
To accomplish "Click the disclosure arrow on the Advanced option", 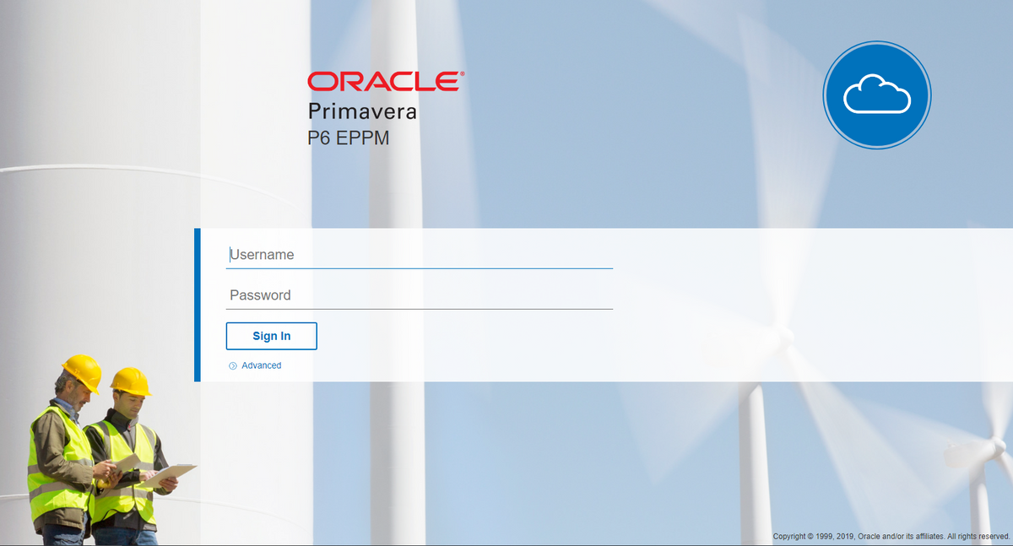I will click(x=231, y=365).
